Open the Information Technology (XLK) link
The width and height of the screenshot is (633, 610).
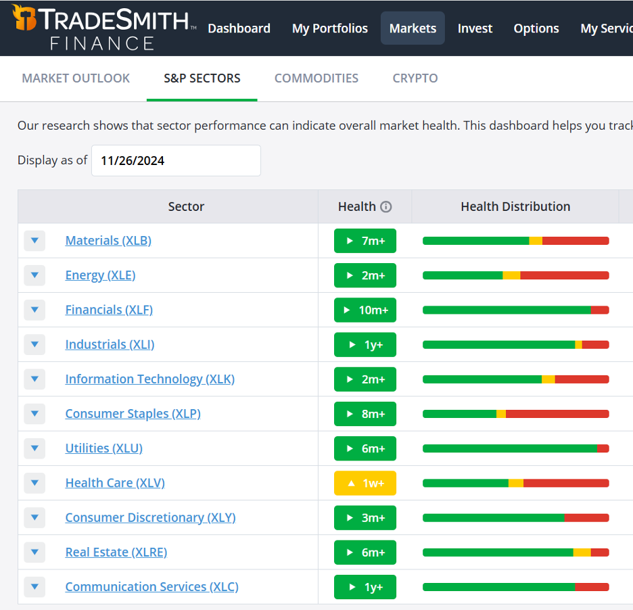[x=149, y=379]
